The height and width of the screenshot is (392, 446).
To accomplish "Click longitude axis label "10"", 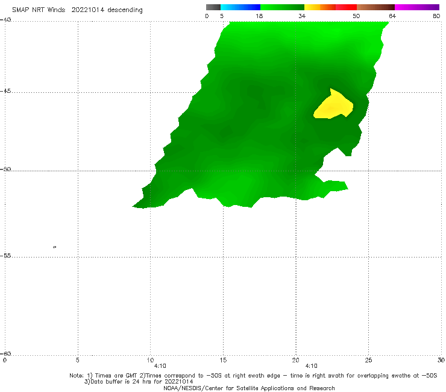I will point(150,360).
